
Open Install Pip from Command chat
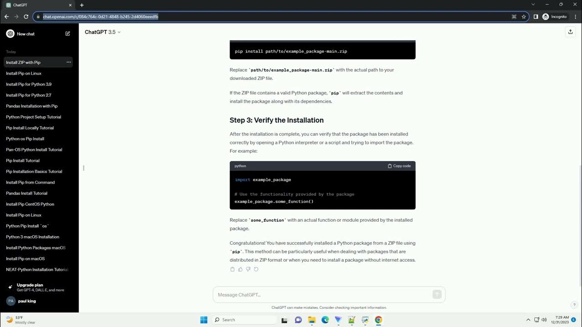pyautogui.click(x=38, y=182)
